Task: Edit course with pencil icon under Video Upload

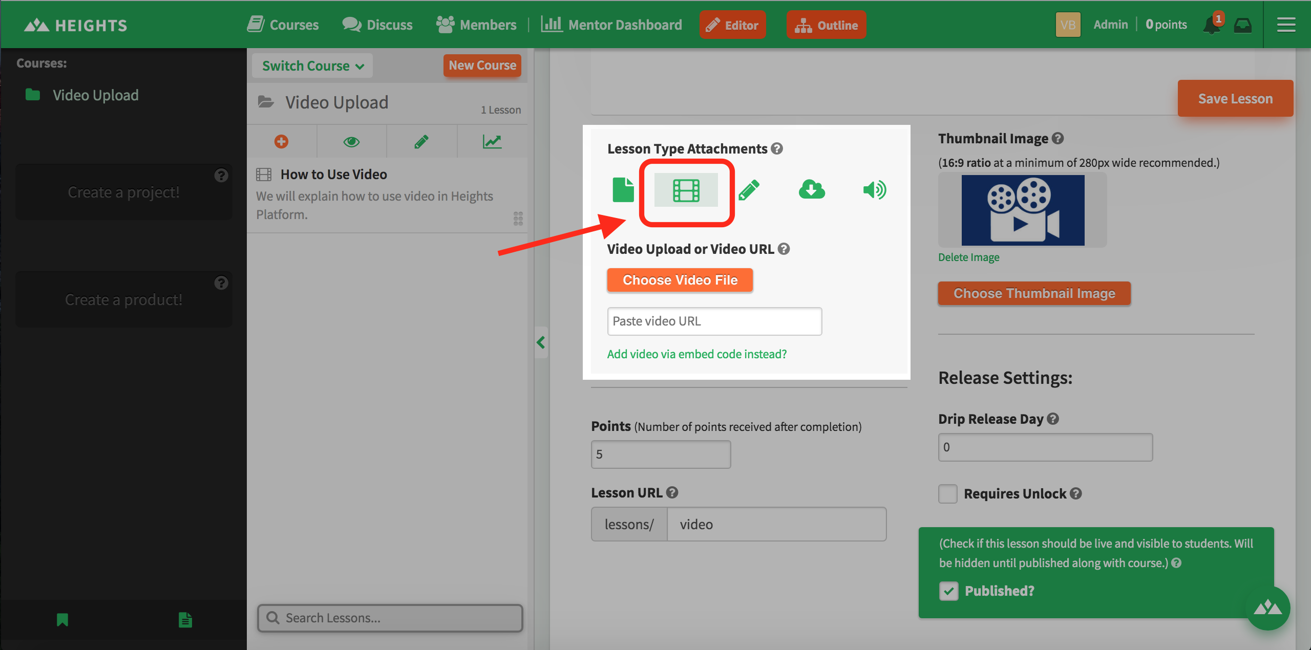Action: tap(421, 141)
